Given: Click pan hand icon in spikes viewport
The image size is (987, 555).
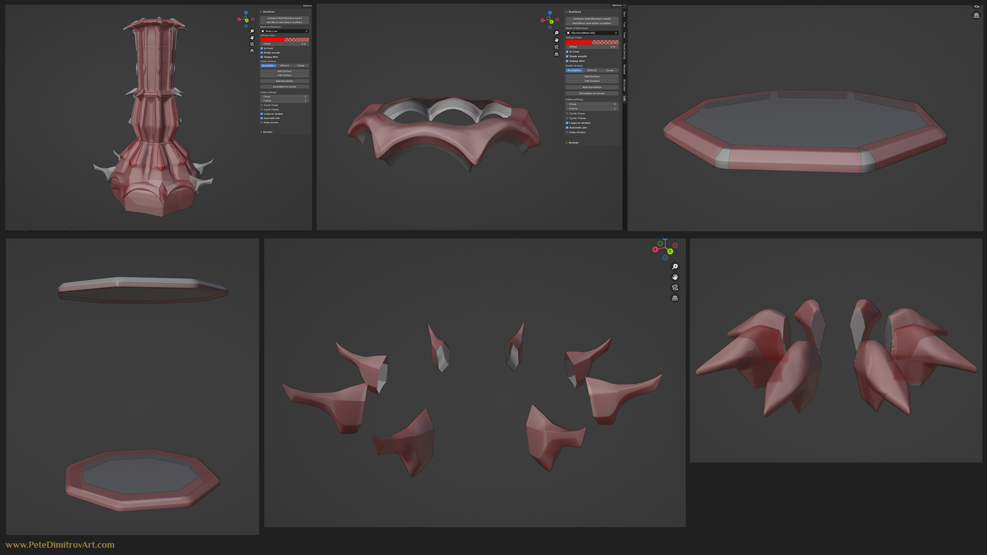Looking at the screenshot, I should pos(675,277).
